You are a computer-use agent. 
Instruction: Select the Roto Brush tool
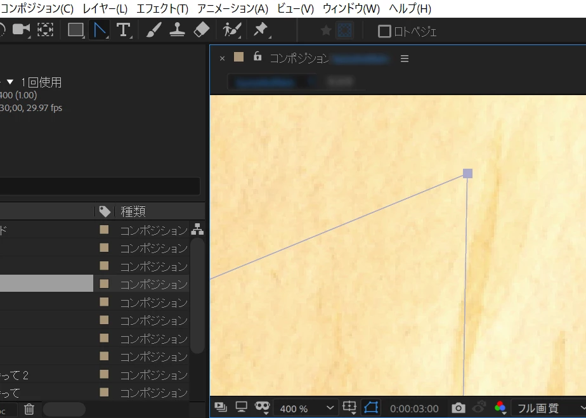(231, 30)
